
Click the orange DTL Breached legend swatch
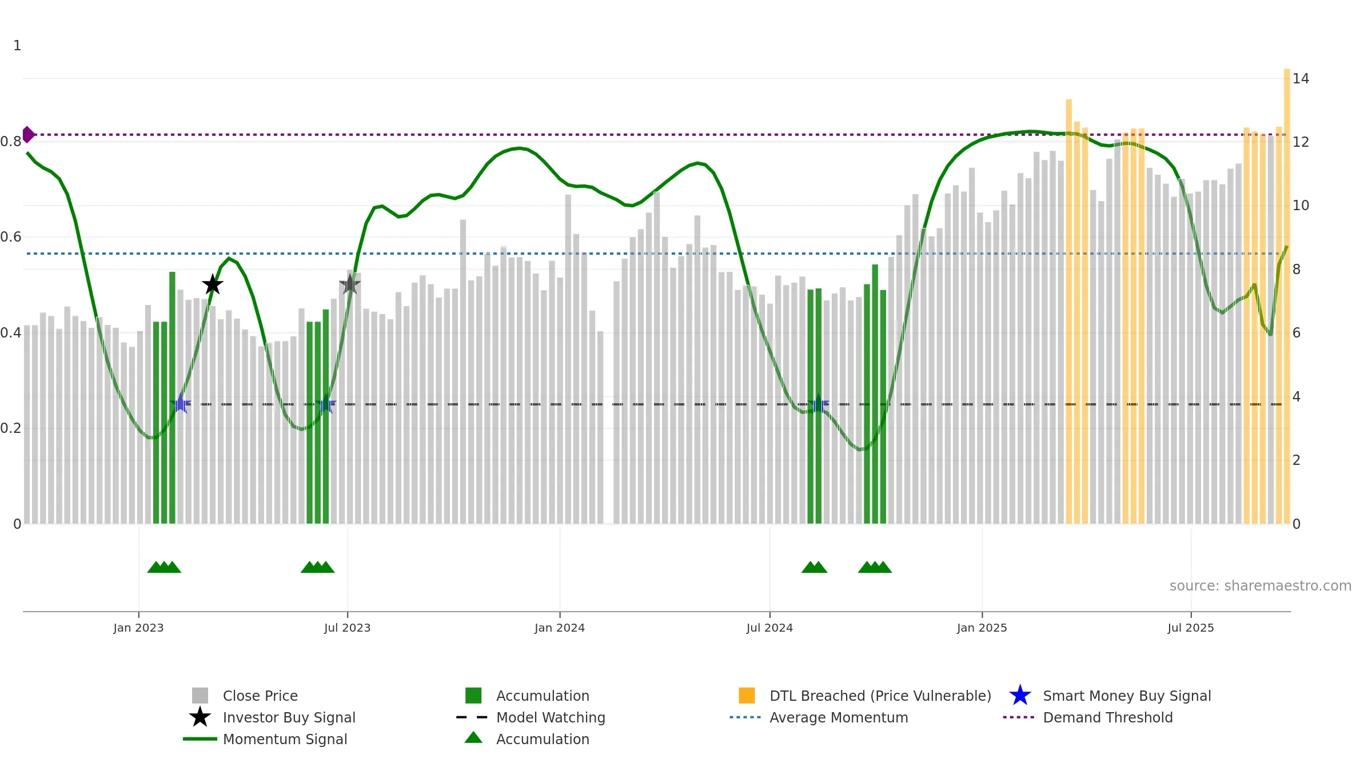coord(747,696)
